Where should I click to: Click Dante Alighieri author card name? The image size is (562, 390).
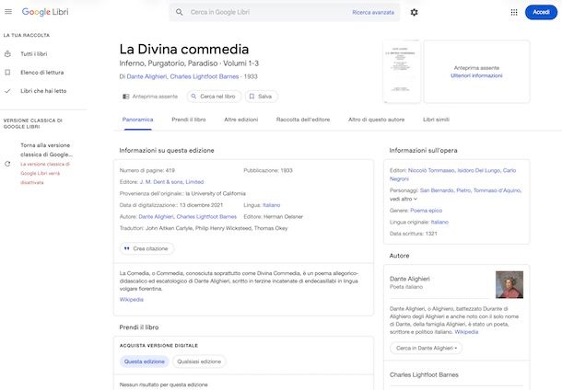pyautogui.click(x=410, y=279)
